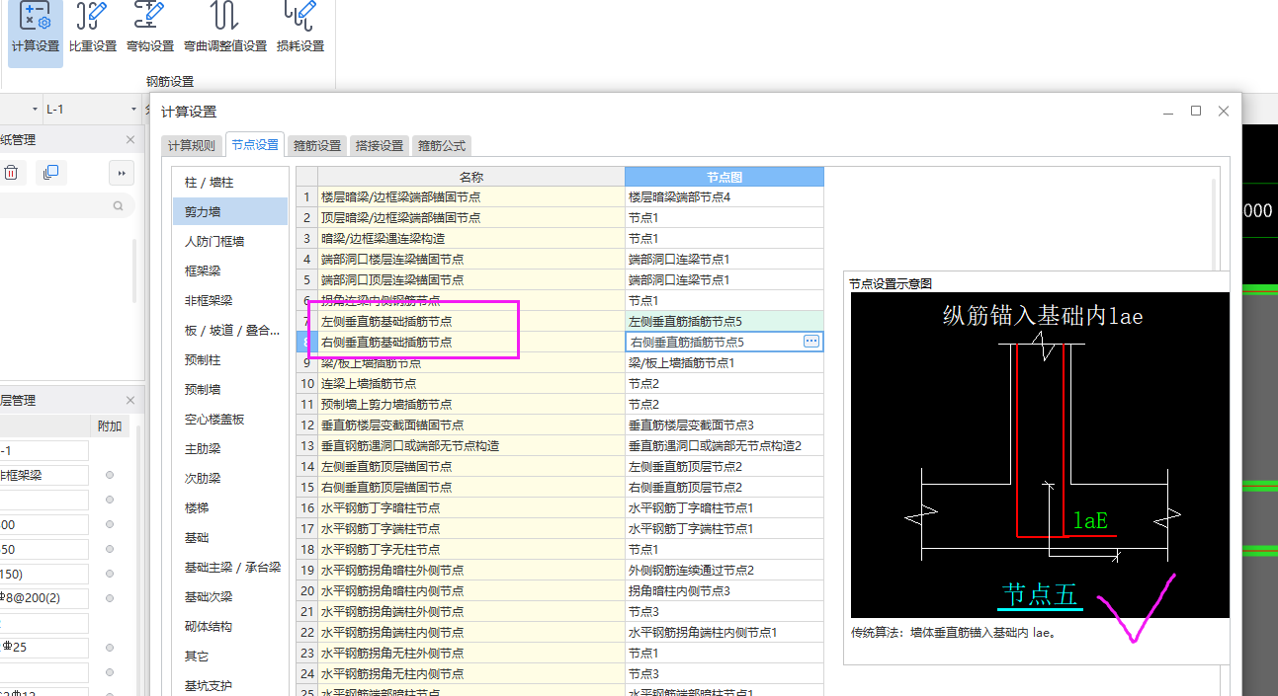1278x696 pixels.
Task: Toggle 附加 option for 非框架梁 row
Action: [110, 475]
